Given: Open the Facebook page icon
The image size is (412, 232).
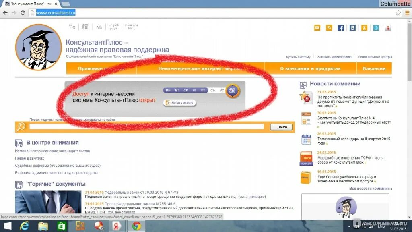Looking at the screenshot, I should click(341, 28).
